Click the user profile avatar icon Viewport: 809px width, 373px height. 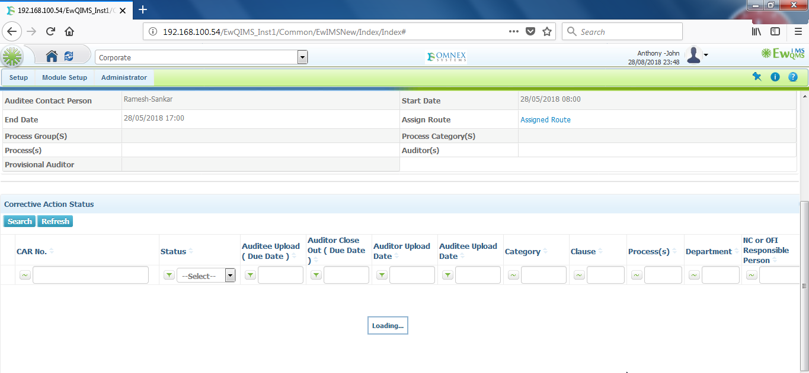(x=693, y=56)
